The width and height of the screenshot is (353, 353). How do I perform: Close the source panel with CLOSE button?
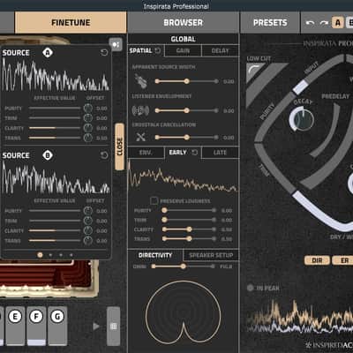(x=119, y=146)
